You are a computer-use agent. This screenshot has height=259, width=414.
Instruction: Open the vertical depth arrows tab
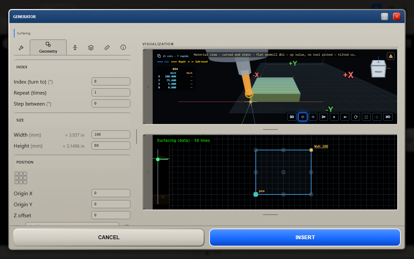point(75,48)
